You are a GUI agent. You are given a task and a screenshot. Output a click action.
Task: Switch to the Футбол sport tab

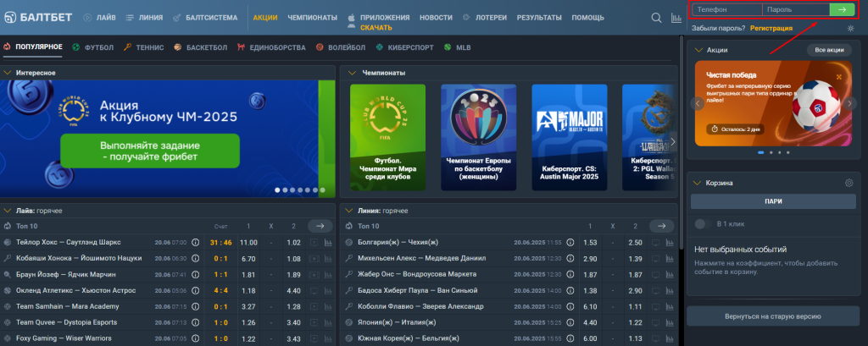tap(93, 47)
